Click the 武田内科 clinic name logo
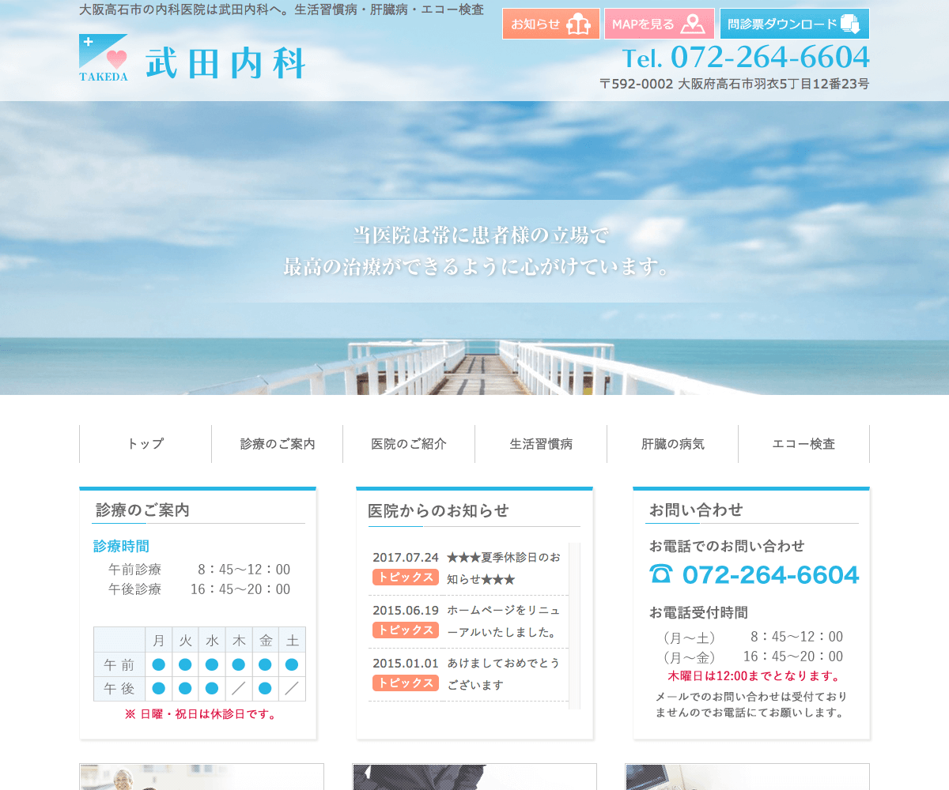 pos(225,63)
